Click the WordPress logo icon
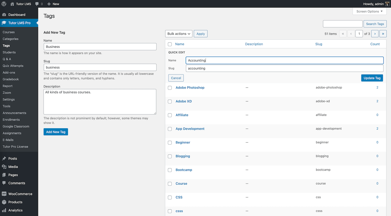This screenshot has width=391, height=216. (x=4, y=4)
